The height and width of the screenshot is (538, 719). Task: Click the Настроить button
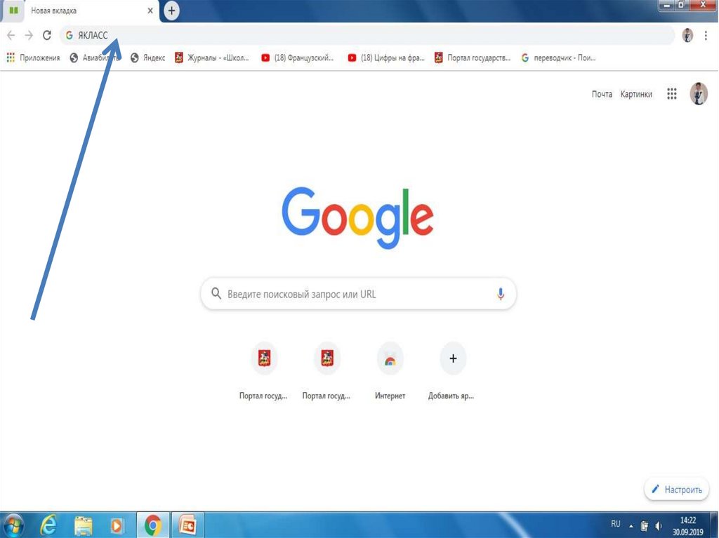pos(677,490)
